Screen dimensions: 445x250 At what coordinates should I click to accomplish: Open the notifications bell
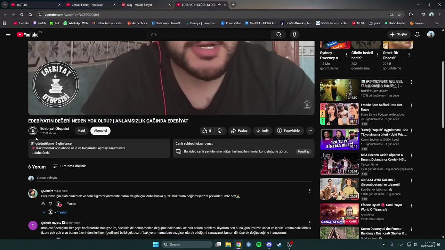click(x=418, y=34)
